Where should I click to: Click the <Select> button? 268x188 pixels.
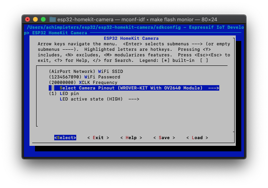coord(65,138)
